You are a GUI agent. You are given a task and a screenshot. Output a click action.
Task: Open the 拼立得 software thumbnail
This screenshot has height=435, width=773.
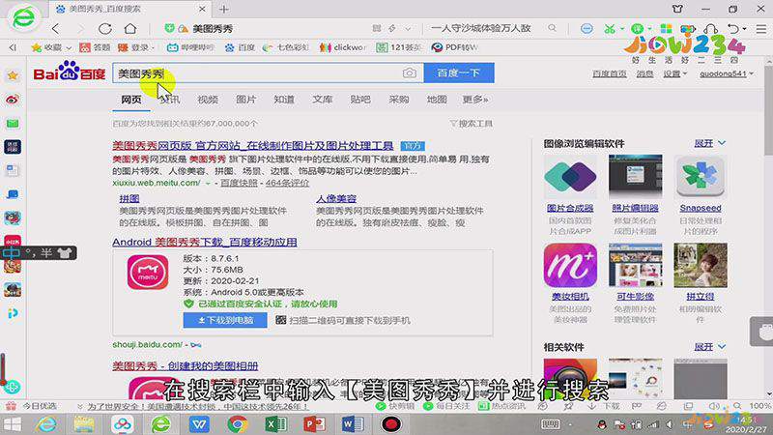tap(700, 265)
